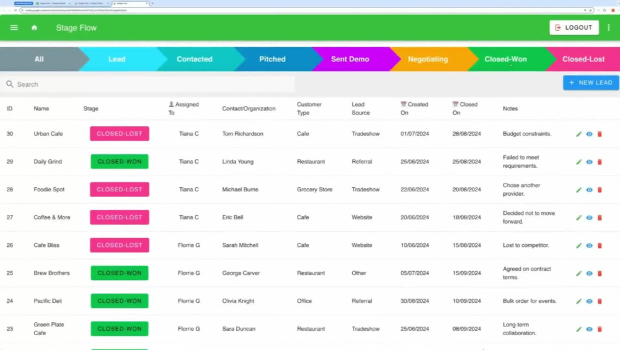
Task: Delete the Cafe Bliss lead
Action: [x=600, y=246]
